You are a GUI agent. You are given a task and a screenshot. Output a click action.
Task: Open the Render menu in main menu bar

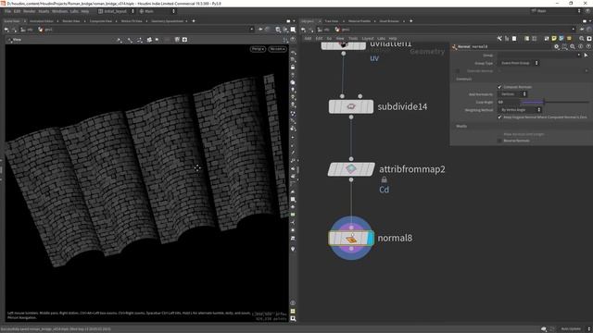[x=29, y=11]
